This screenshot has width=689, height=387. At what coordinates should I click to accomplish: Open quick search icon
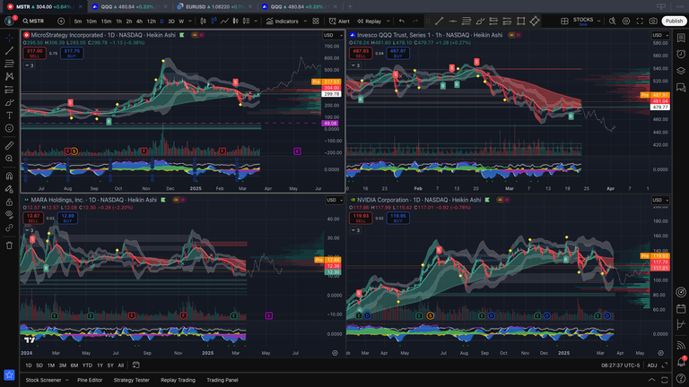[612, 21]
